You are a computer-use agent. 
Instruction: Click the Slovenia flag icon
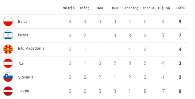[x=8, y=77]
